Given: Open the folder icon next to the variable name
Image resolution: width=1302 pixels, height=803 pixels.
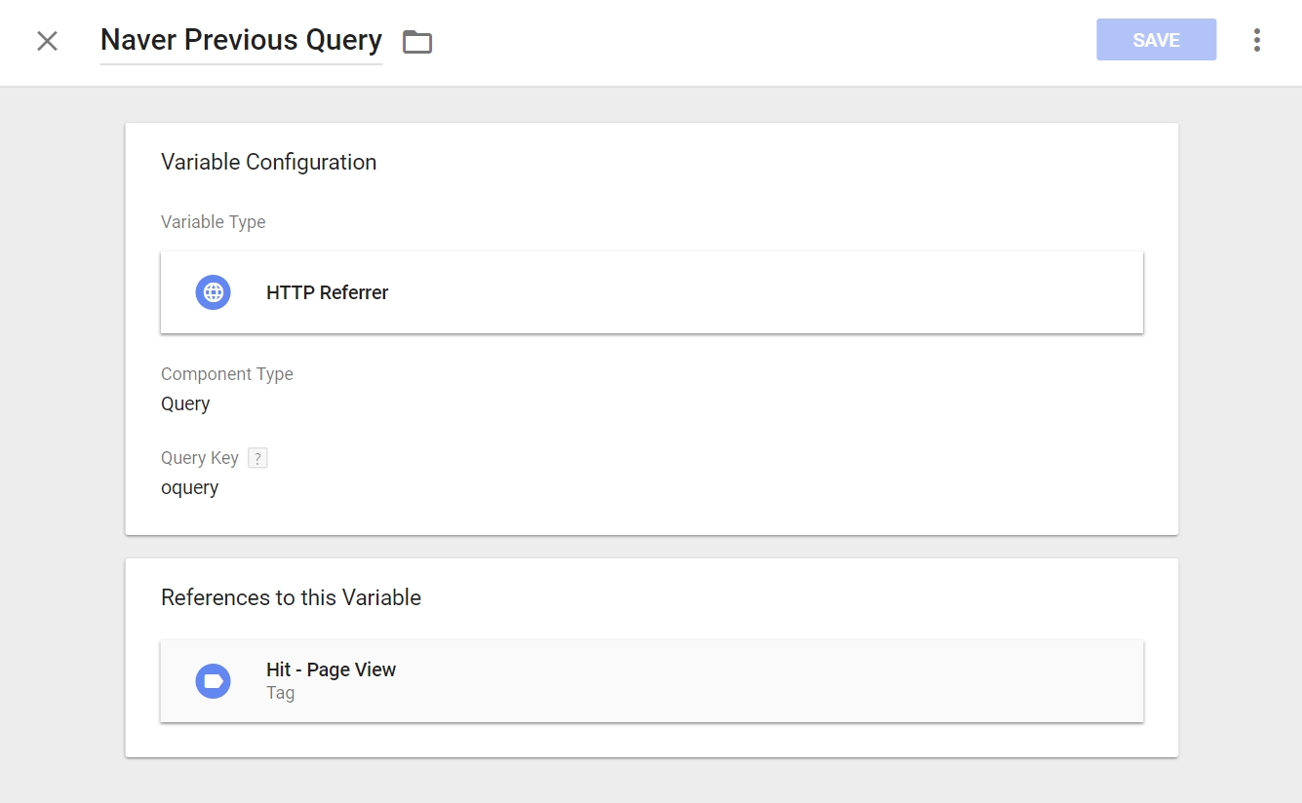Looking at the screenshot, I should coord(417,42).
